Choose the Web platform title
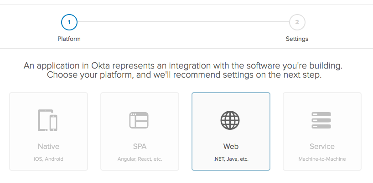 231,147
